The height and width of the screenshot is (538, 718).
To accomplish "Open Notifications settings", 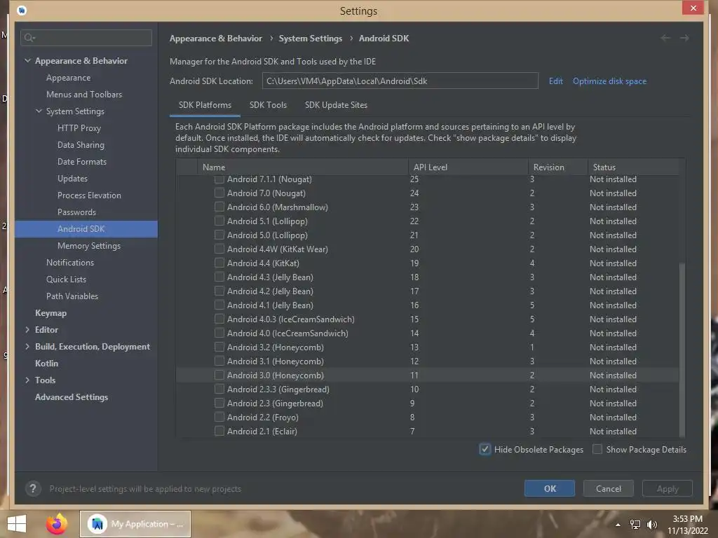I will coord(70,262).
